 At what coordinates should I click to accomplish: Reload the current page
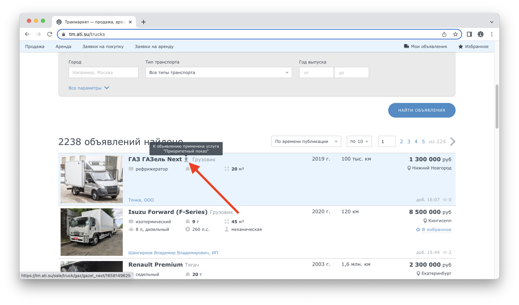[50, 34]
